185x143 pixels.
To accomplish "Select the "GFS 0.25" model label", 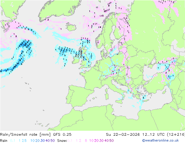I will [62, 135].
